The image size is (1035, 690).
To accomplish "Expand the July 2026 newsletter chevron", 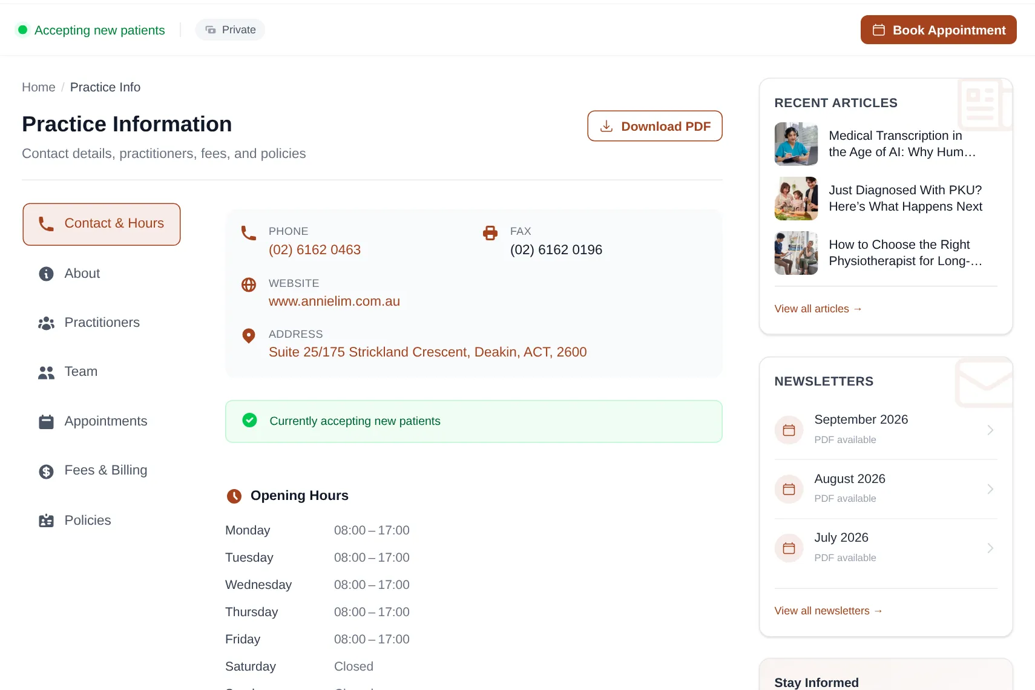I will point(990,548).
